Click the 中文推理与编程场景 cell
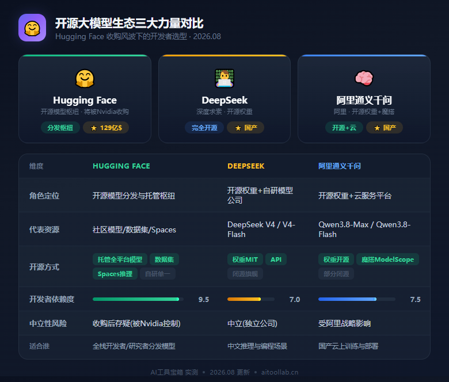 point(257,346)
